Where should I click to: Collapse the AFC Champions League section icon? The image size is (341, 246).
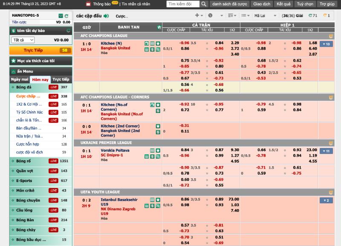(331, 36)
